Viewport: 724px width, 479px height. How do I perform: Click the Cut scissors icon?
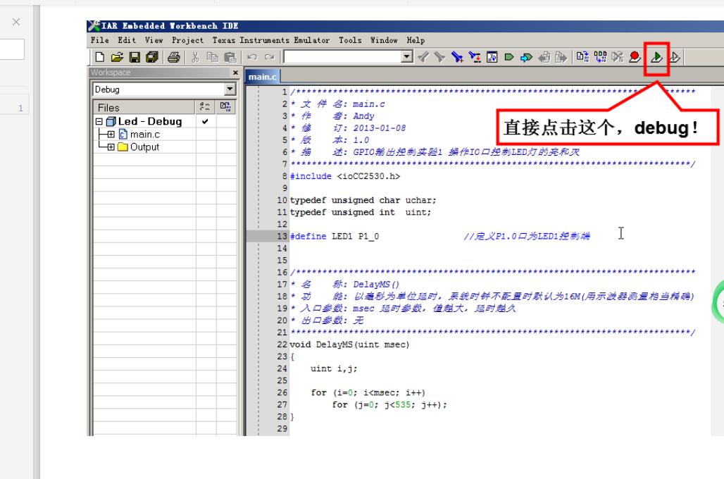(195, 57)
